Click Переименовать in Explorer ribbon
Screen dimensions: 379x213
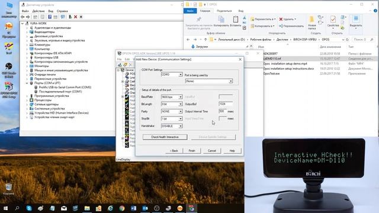(x=291, y=26)
